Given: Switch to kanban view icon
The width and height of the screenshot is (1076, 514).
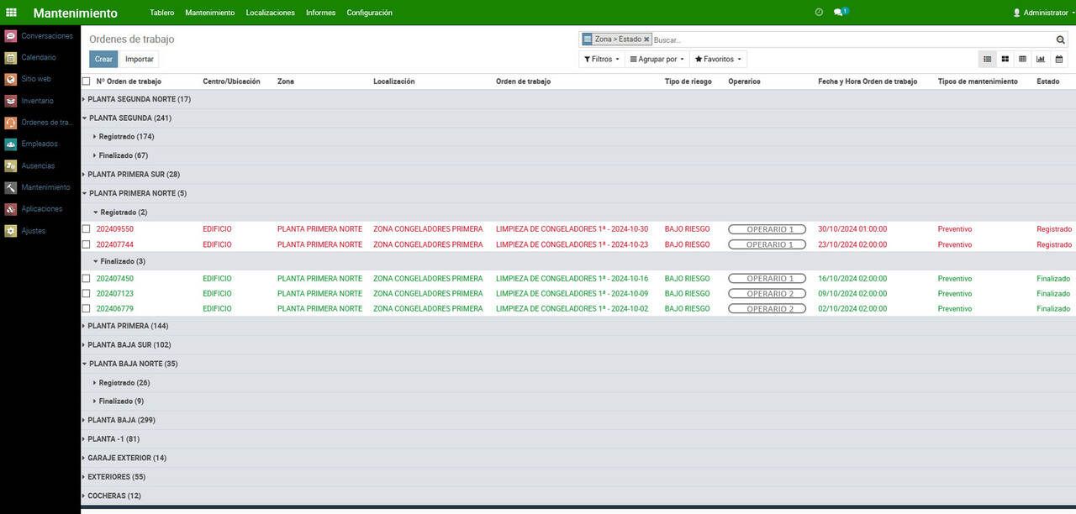Looking at the screenshot, I should (1005, 59).
